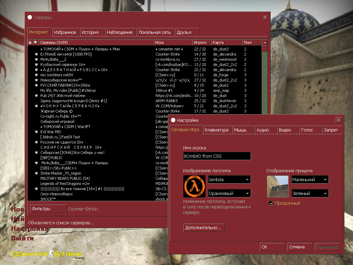Open the Друзья tab
The width and height of the screenshot is (353, 265).
(x=187, y=32)
